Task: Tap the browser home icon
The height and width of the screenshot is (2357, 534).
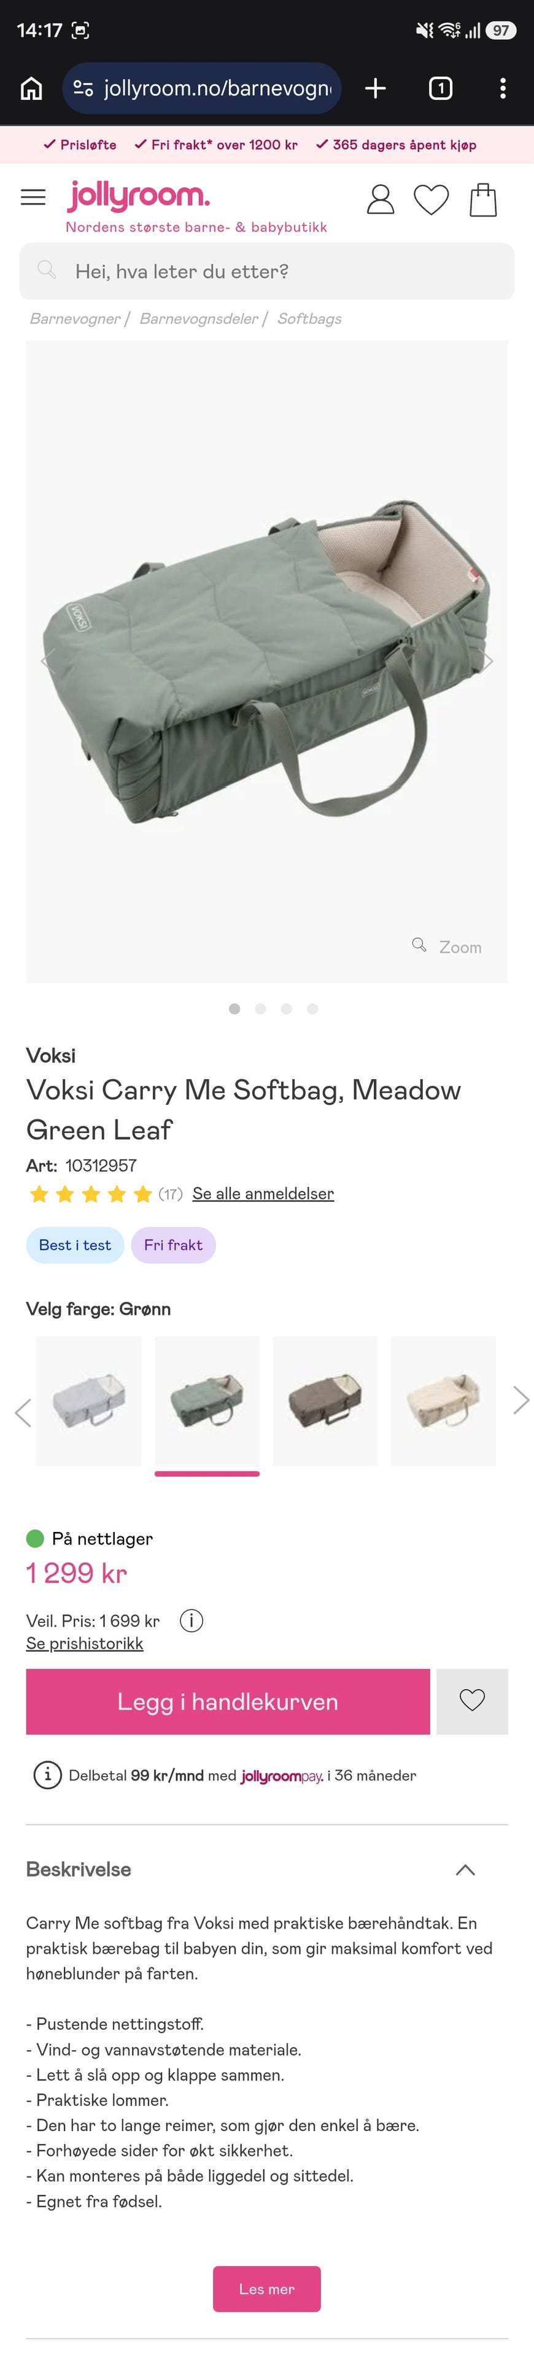Action: (31, 88)
